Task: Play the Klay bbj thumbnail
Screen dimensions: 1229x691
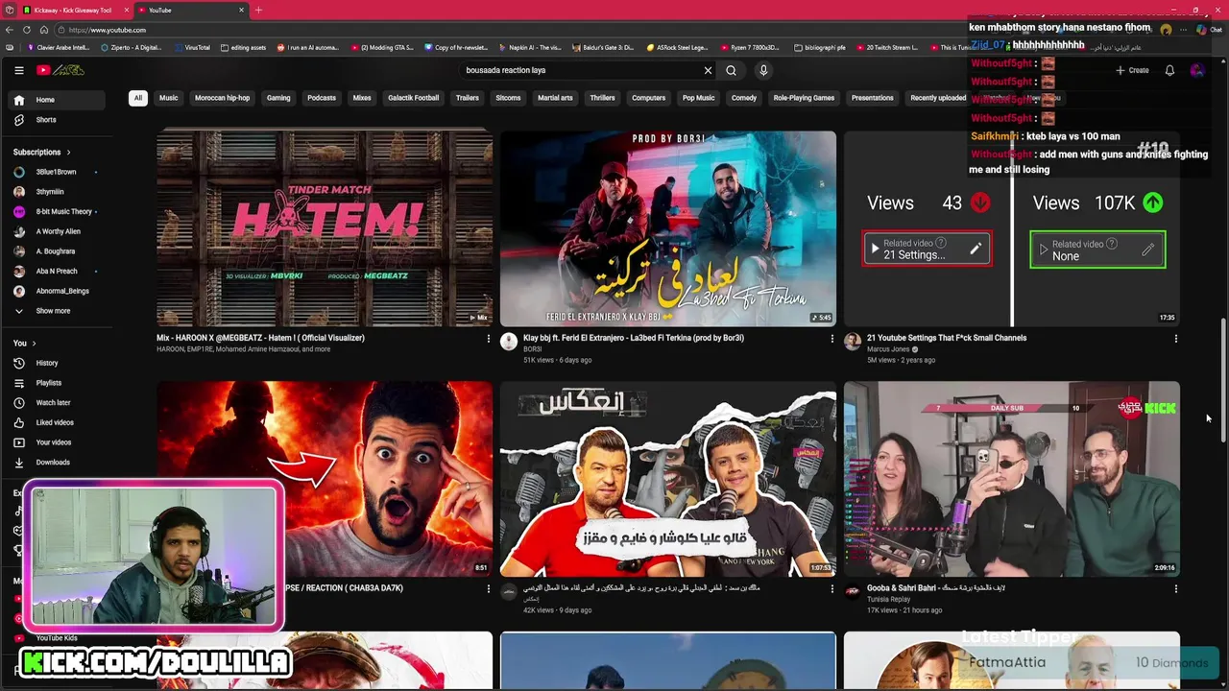Action: point(668,228)
